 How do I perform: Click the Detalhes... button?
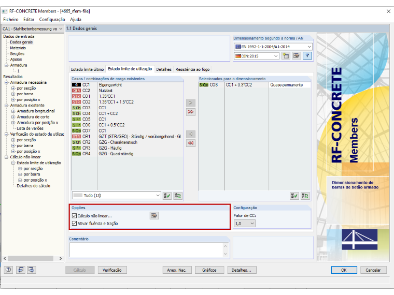click(242, 270)
